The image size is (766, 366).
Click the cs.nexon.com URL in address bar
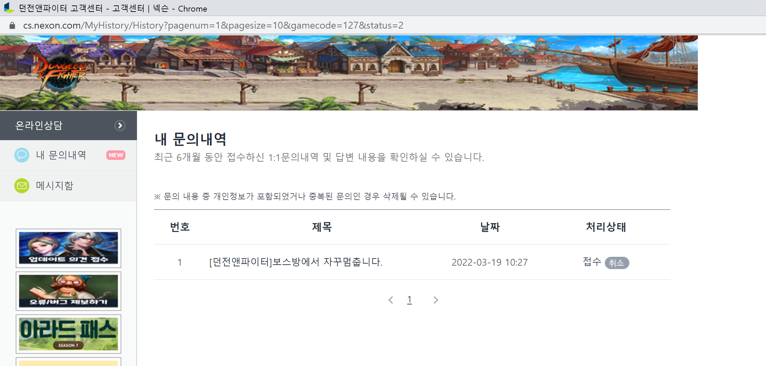point(213,26)
